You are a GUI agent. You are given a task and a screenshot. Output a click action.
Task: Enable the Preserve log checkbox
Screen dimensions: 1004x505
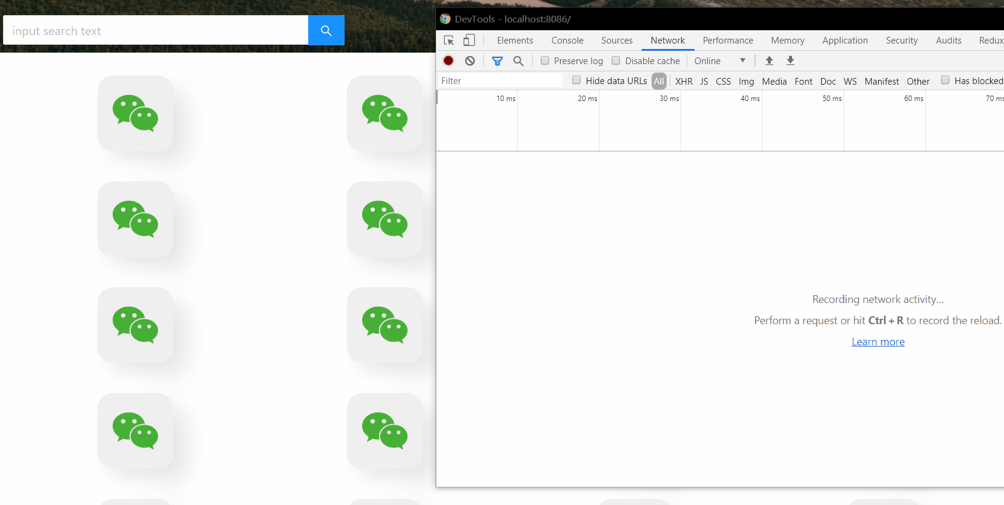point(545,60)
